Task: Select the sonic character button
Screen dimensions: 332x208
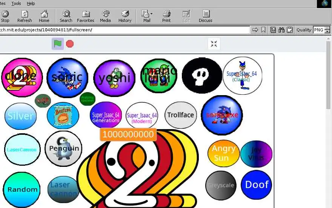Action: click(x=67, y=78)
